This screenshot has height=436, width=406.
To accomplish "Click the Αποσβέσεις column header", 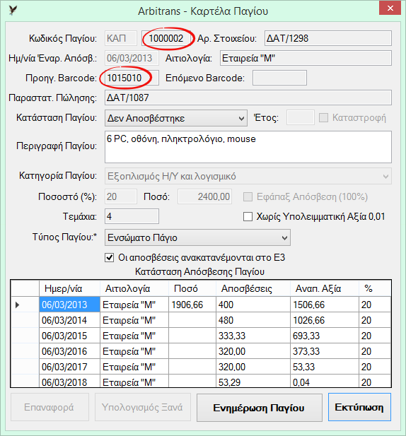I will point(253,288).
